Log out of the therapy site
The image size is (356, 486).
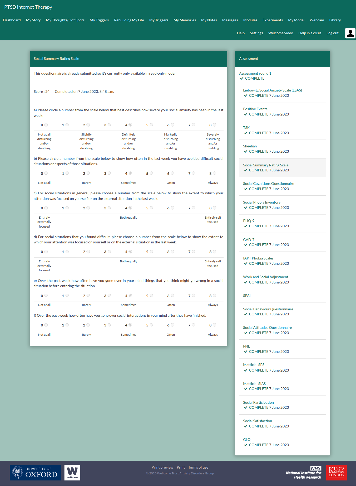click(x=332, y=33)
